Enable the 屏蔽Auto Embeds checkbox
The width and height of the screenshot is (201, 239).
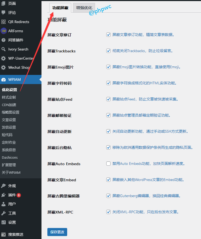point(108,164)
